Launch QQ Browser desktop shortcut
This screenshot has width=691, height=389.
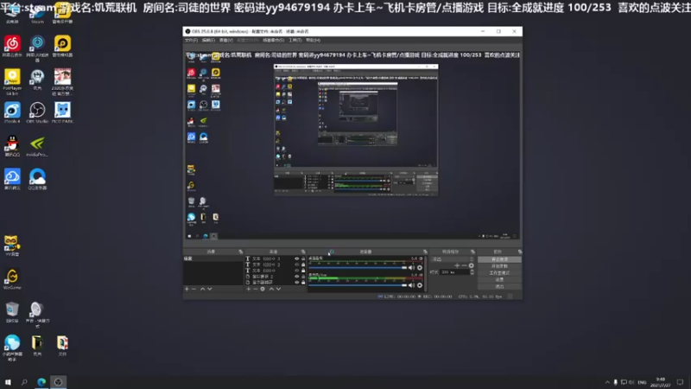[x=37, y=179]
